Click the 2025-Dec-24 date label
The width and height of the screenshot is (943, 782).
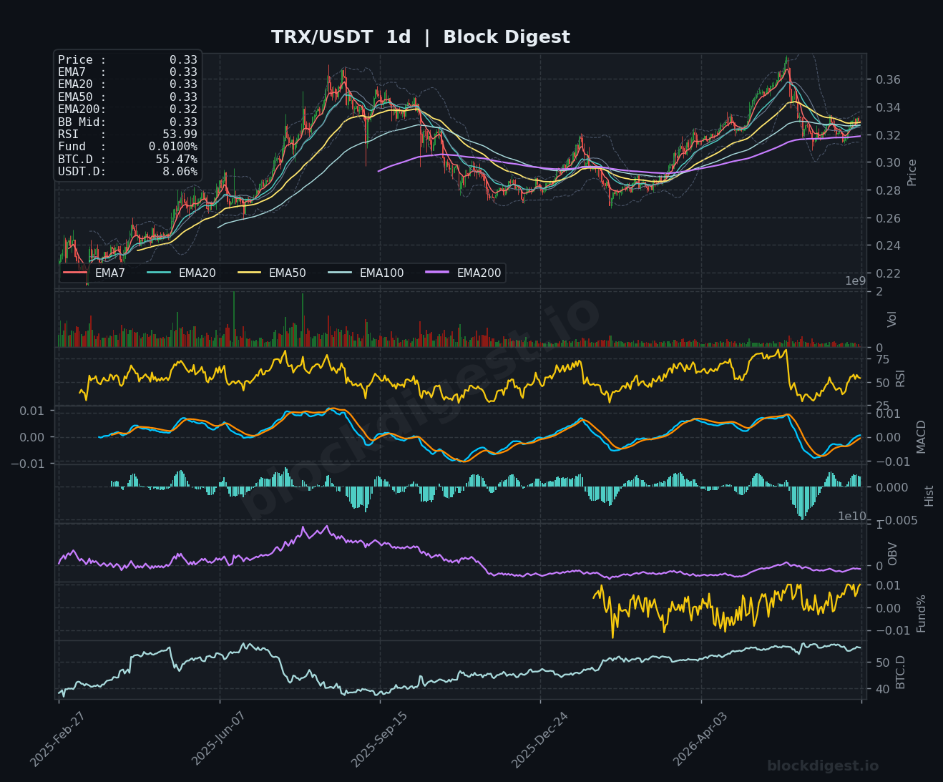point(539,740)
